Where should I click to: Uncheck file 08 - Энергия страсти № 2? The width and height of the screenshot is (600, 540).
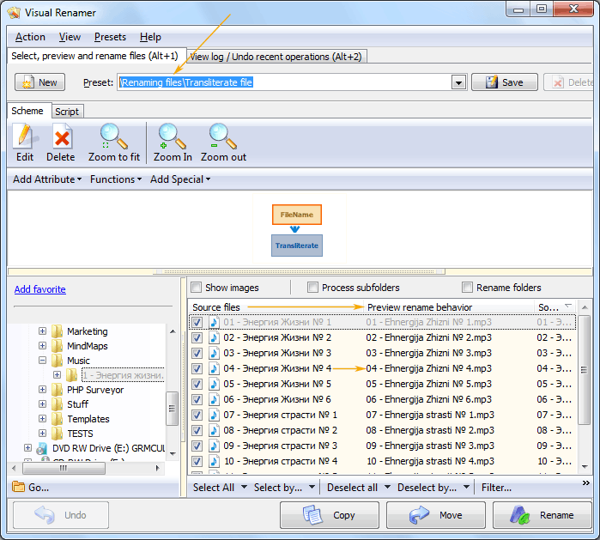click(x=197, y=431)
